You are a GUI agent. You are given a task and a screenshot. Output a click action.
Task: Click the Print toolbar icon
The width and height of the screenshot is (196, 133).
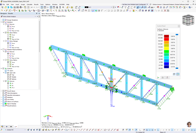click(x=21, y=7)
